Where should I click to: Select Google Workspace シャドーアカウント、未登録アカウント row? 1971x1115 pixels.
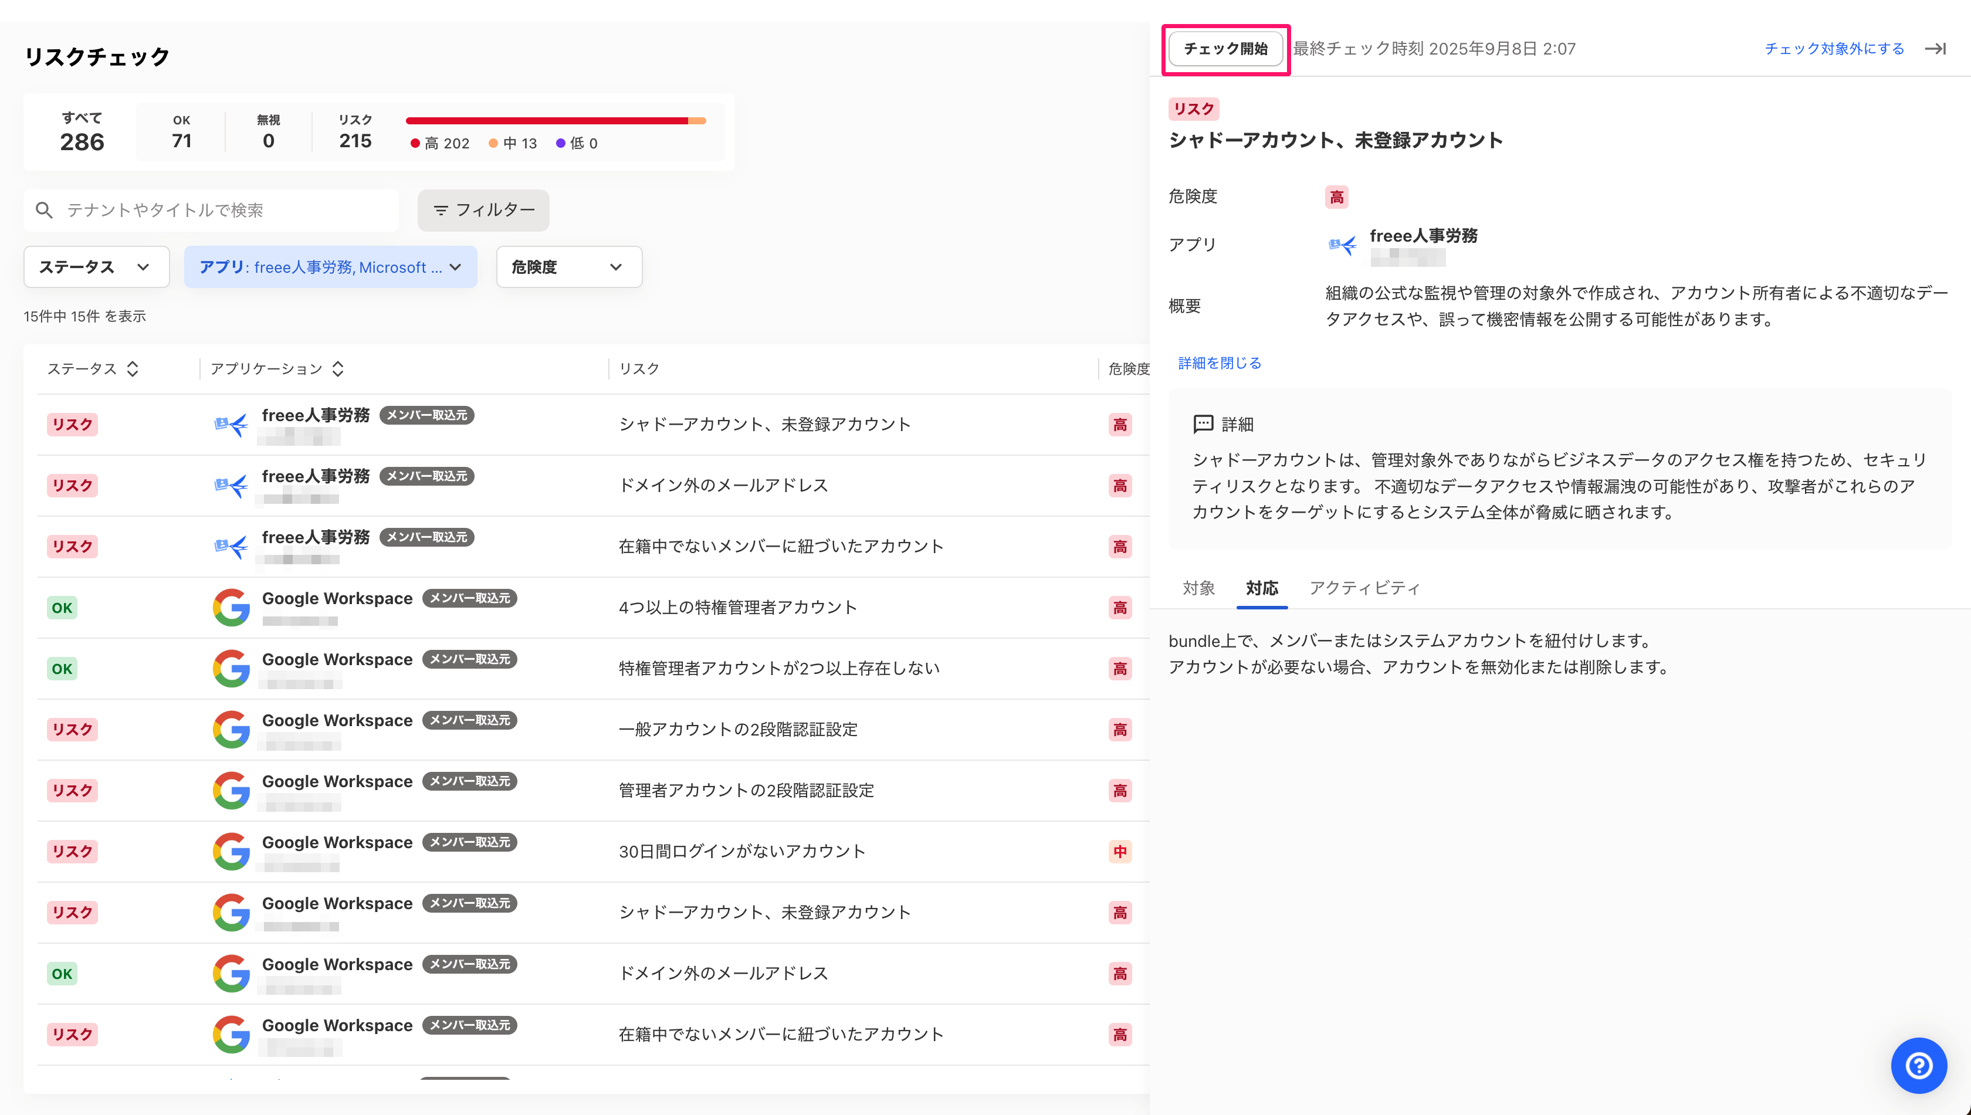pyautogui.click(x=594, y=912)
